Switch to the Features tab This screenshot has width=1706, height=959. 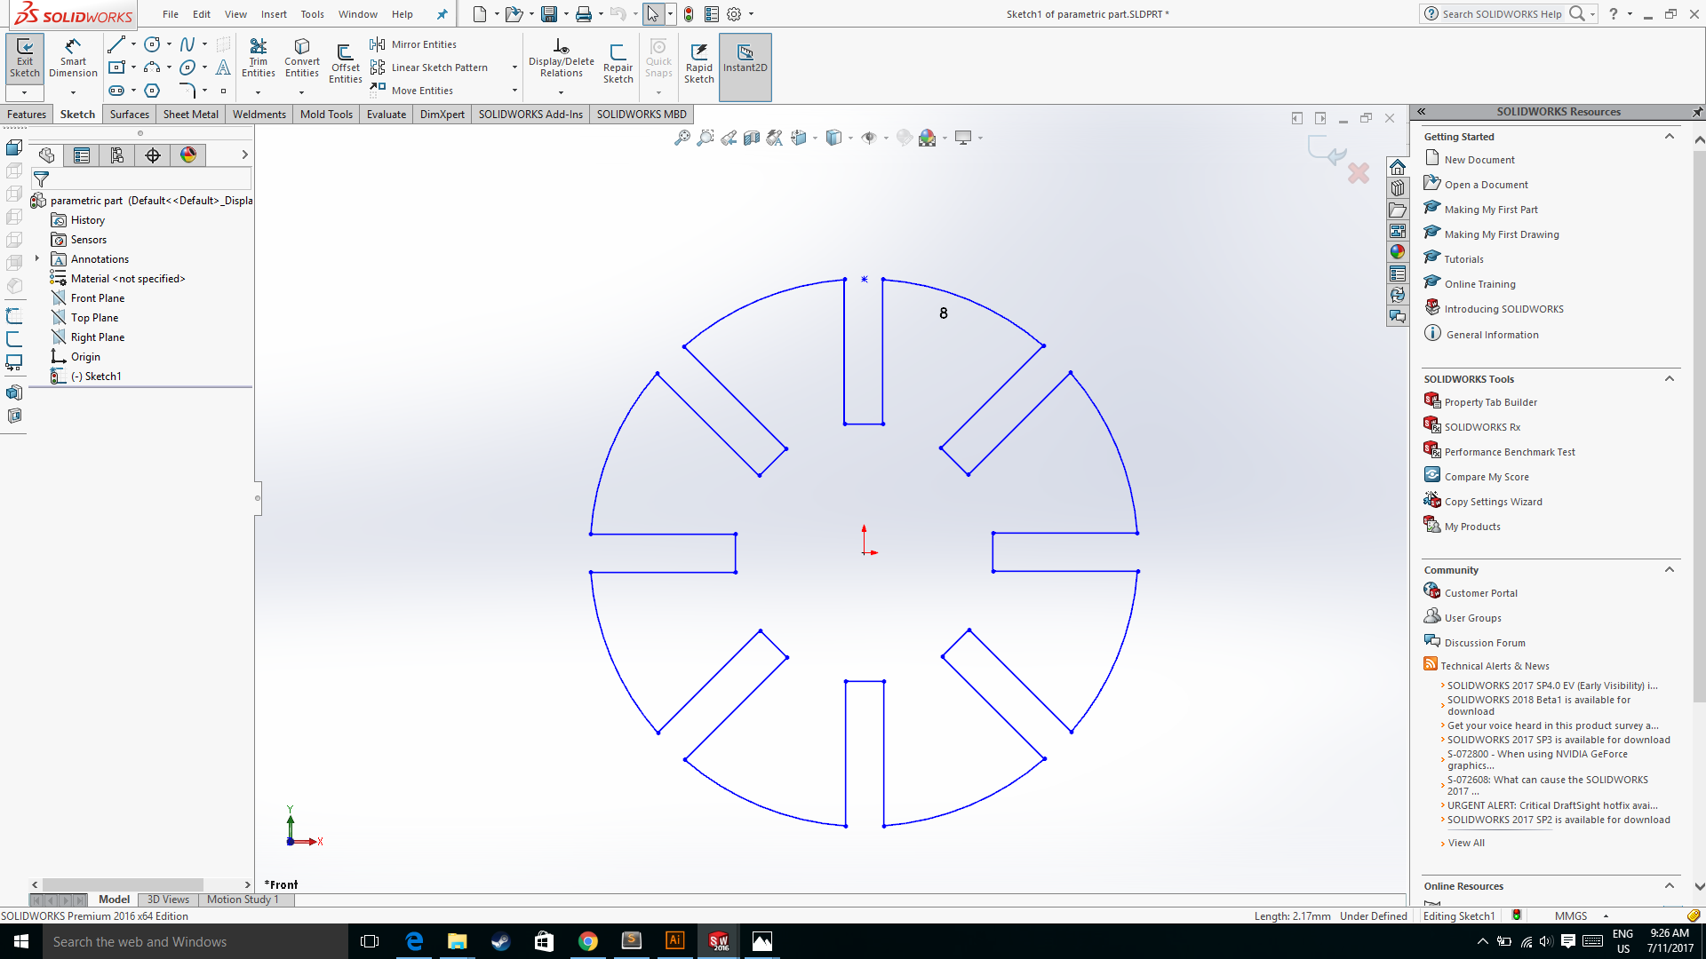coord(27,115)
